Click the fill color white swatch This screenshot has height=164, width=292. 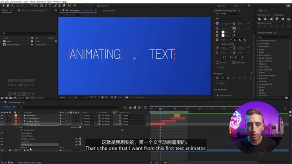(x=223, y=32)
